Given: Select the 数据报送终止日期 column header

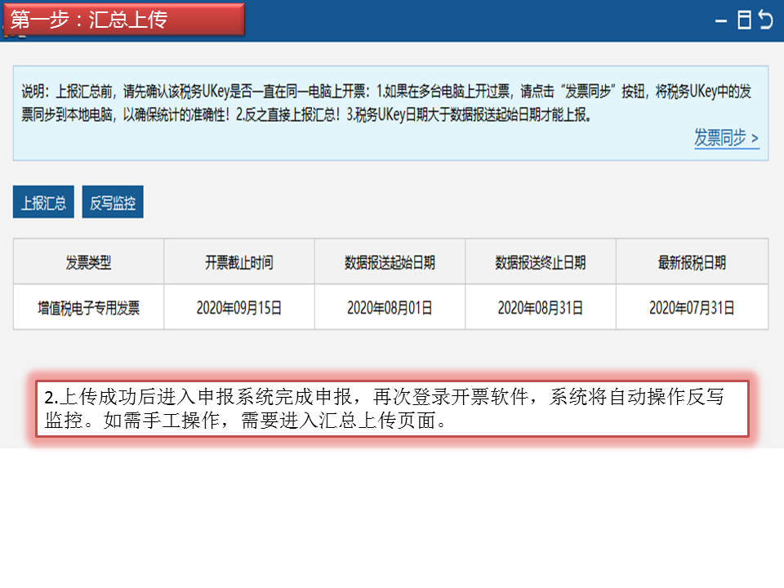Looking at the screenshot, I should pyautogui.click(x=541, y=262).
